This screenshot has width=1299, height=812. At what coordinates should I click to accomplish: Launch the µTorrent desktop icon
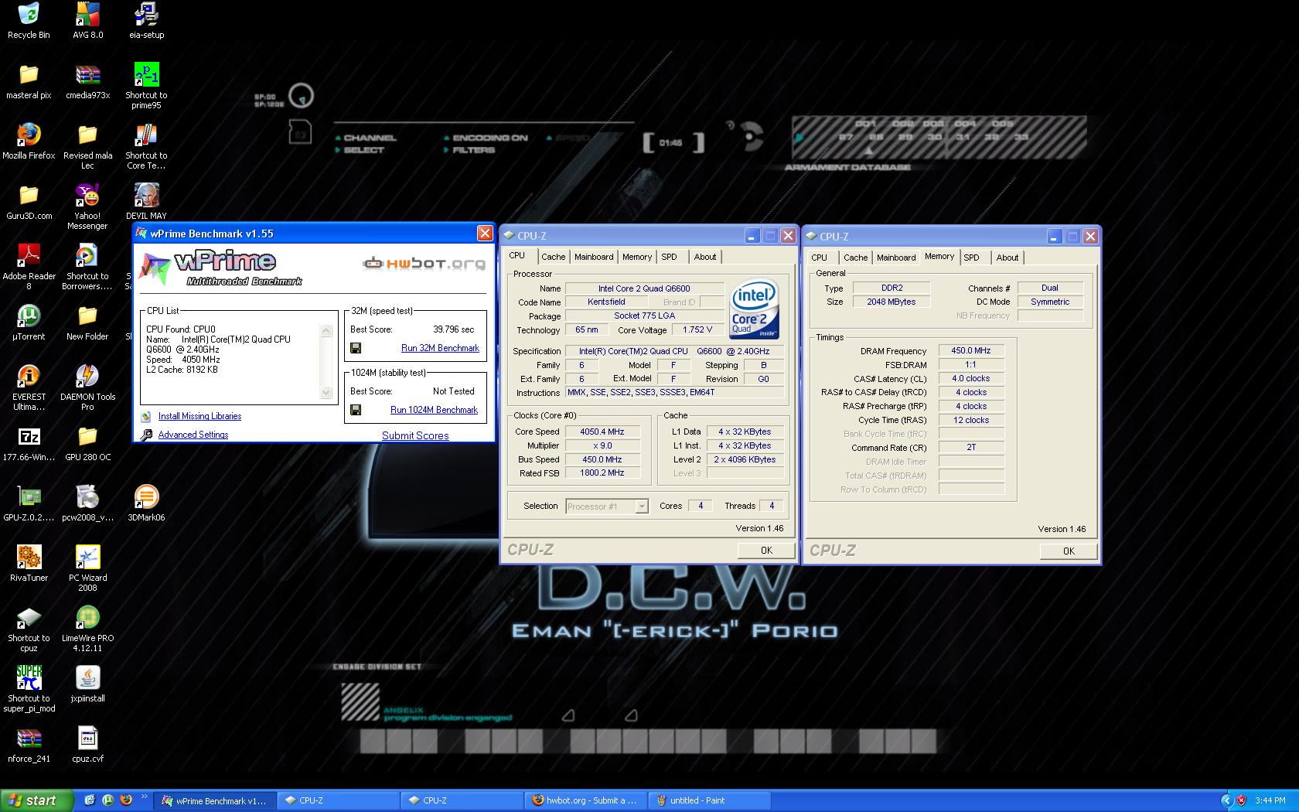pos(29,316)
